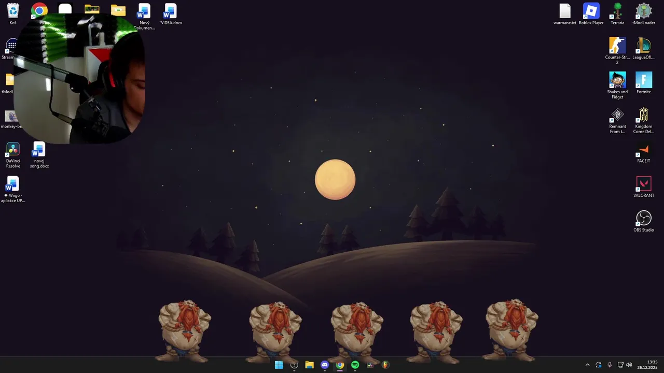The height and width of the screenshot is (373, 664).
Task: Click the 'Koš' label text
Action: tap(13, 23)
